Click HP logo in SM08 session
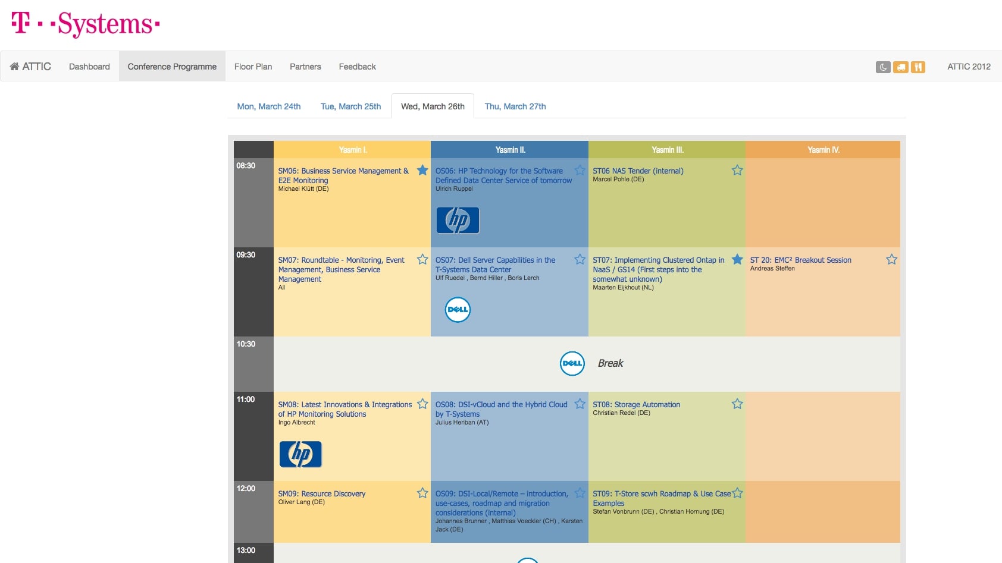Image resolution: width=1002 pixels, height=563 pixels. [x=300, y=454]
